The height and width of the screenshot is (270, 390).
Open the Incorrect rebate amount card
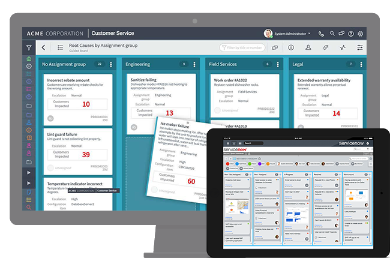point(78,100)
